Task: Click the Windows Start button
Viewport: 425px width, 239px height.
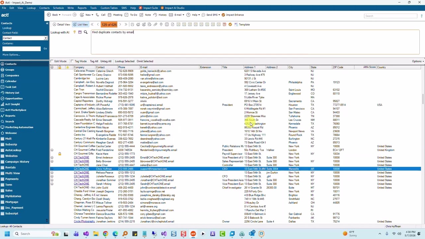Action: point(7,234)
